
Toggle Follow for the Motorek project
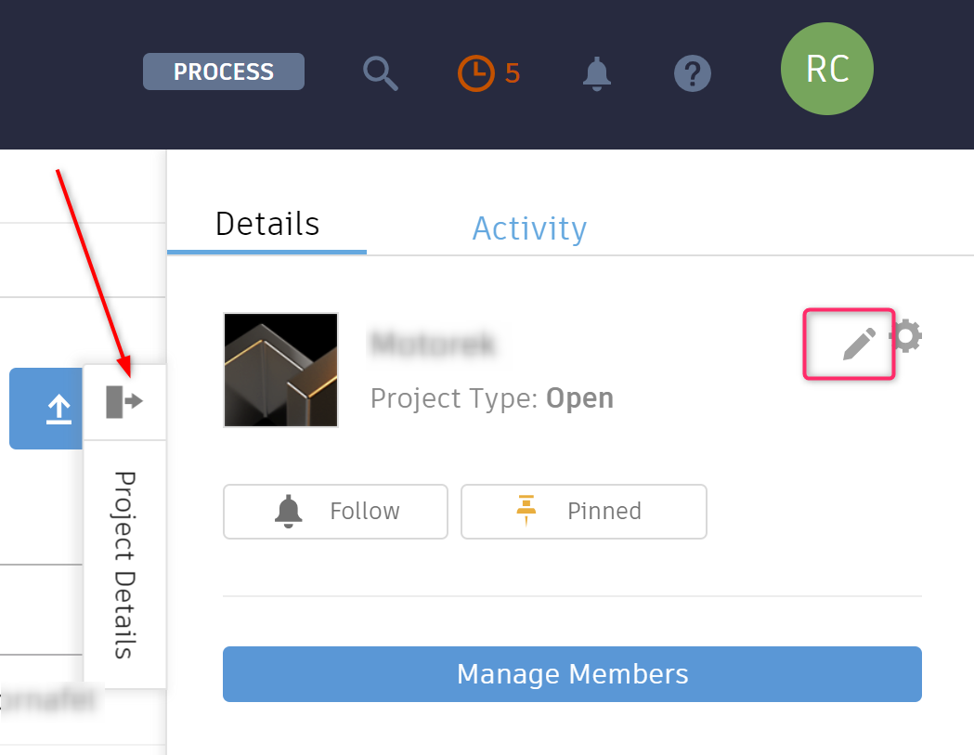[335, 511]
